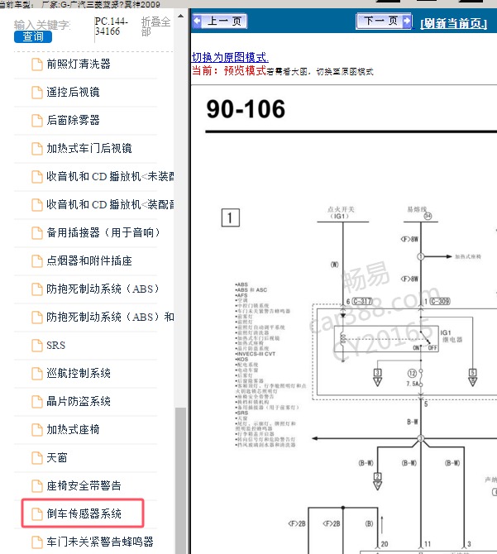Click the 点火开关 (IG1) label
This screenshot has height=554, width=497.
341,213
